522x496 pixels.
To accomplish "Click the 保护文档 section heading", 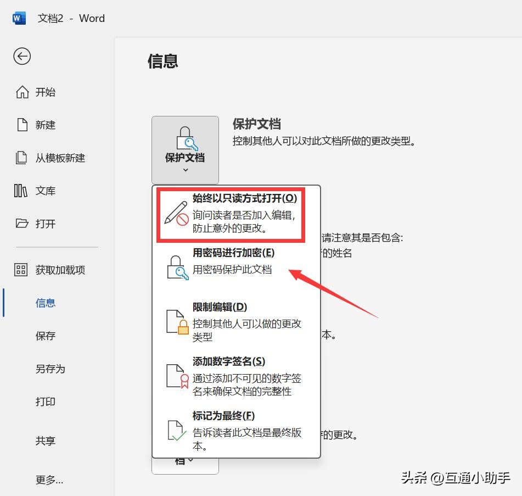I will [x=257, y=124].
